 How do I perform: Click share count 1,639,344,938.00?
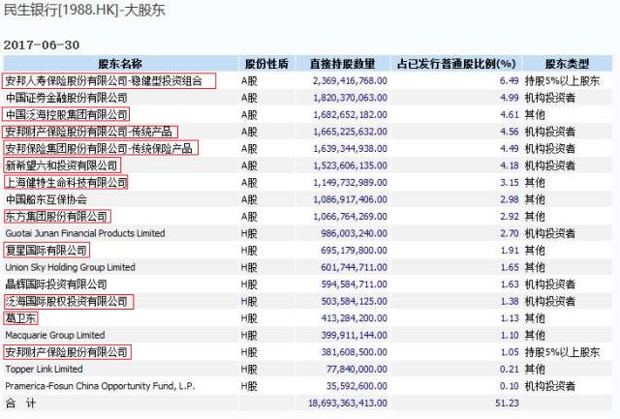point(350,149)
